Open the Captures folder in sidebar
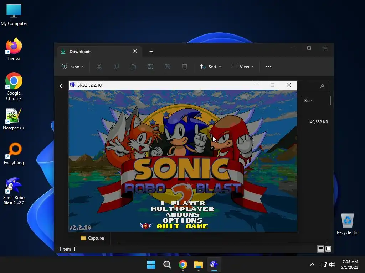 [92, 238]
